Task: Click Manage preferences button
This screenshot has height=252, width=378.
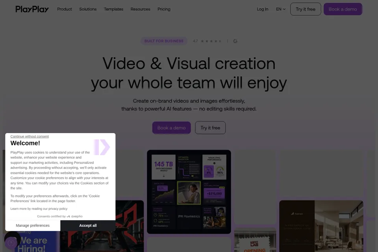Action: click(x=33, y=226)
